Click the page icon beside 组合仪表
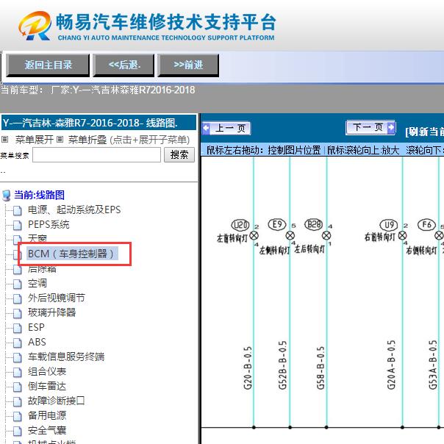 (x=18, y=373)
